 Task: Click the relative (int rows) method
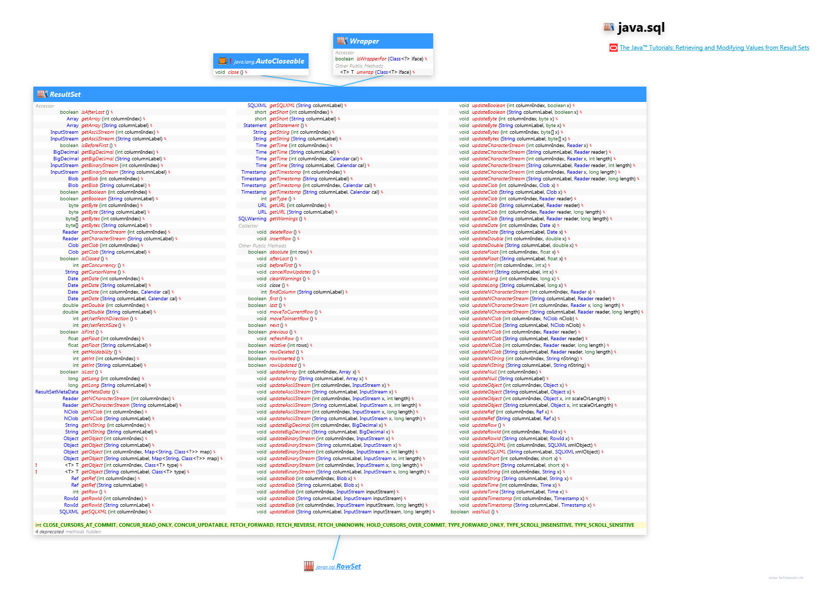[x=289, y=345]
